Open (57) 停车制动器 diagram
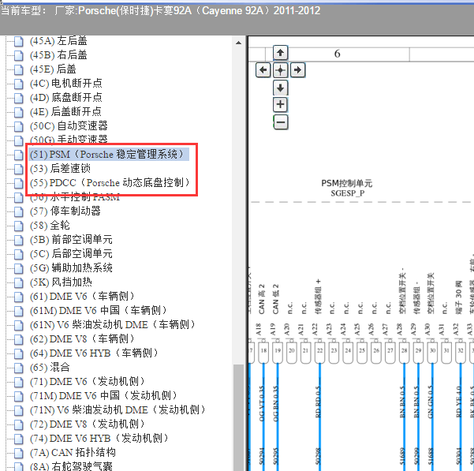 pos(65,211)
